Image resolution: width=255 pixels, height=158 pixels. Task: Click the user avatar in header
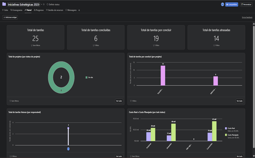[223, 4]
